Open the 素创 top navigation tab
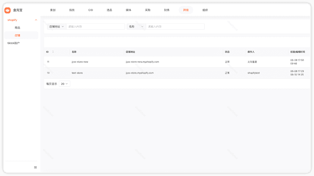Screen dimensions: 314x176 click(x=53, y=10)
